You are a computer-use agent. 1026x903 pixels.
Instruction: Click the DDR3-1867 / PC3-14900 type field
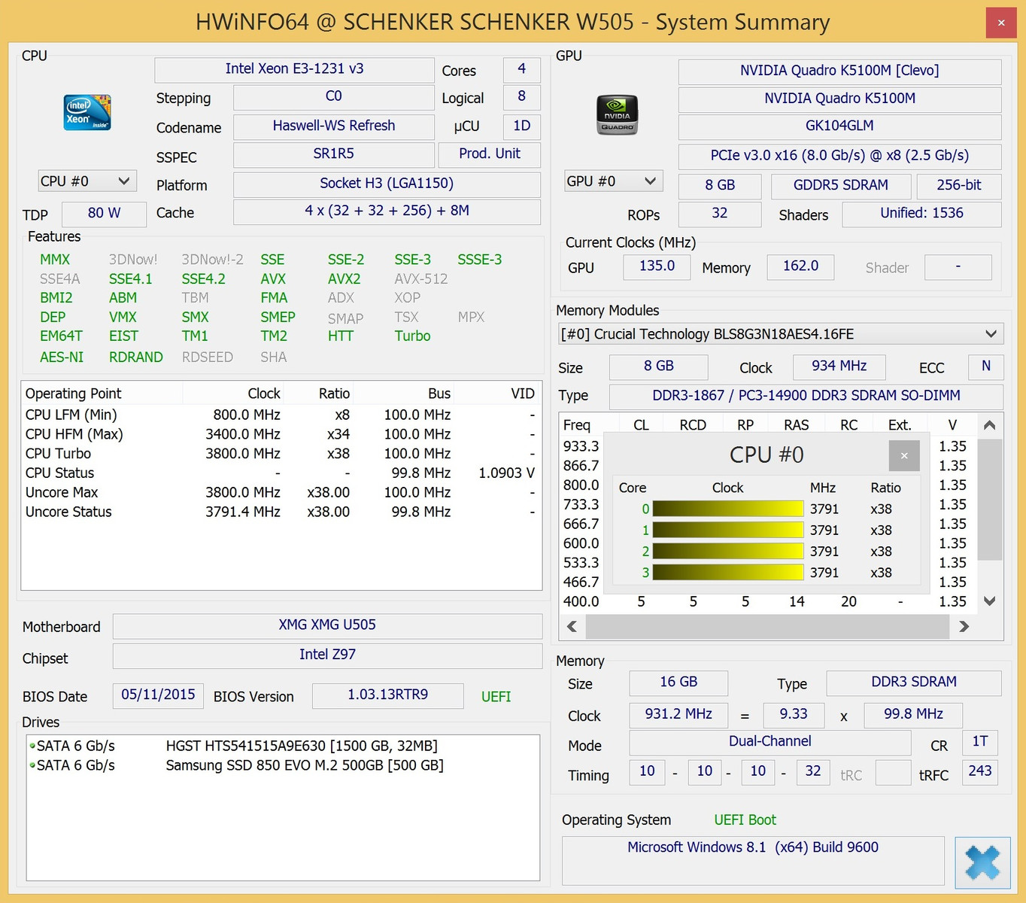pyautogui.click(x=806, y=397)
